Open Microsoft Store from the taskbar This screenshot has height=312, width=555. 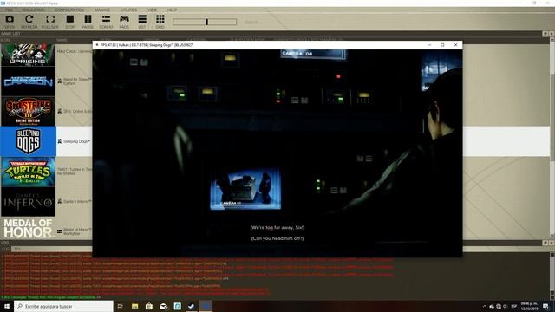pos(149,306)
